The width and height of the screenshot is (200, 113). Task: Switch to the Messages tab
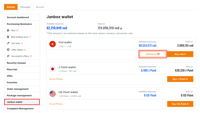(x=25, y=7)
